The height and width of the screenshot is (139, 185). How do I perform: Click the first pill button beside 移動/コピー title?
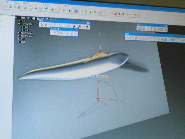click(34, 18)
